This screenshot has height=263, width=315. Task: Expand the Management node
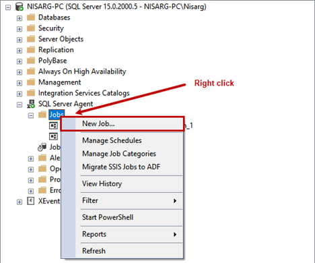[20, 83]
